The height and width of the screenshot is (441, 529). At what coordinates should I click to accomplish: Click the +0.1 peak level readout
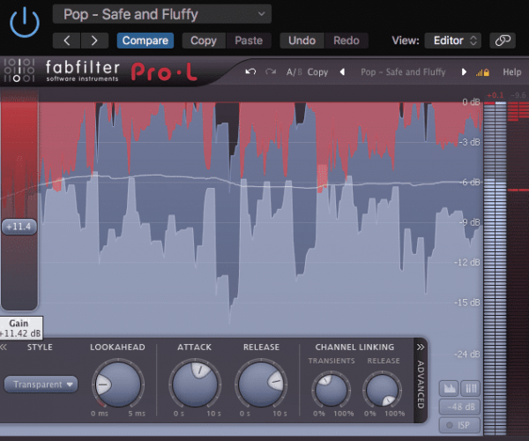[495, 95]
